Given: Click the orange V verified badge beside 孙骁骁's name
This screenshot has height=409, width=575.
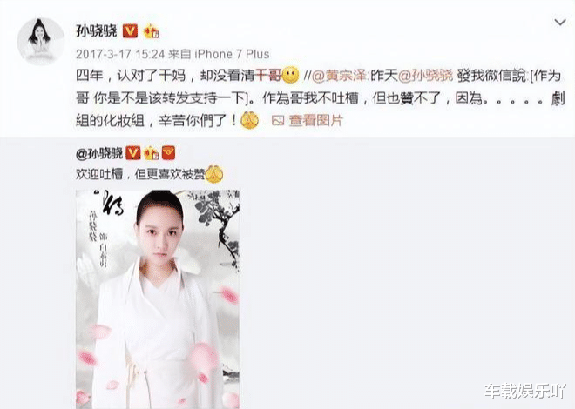Looking at the screenshot, I should 130,31.
